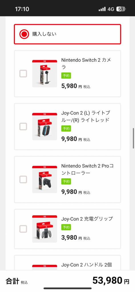The height and width of the screenshot is (292, 135).
Task: Check the Joy-Con 2 (L)/(R) checkbox
Action: 23,126
